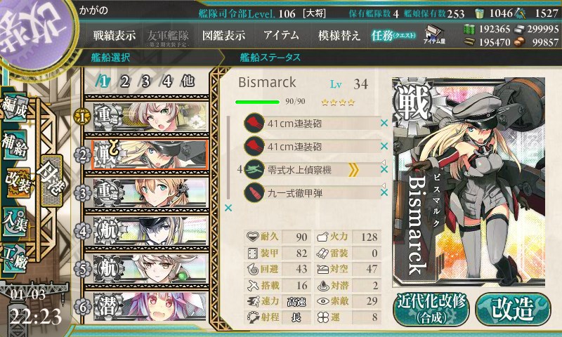Click the 改造 remodel button

tap(513, 310)
